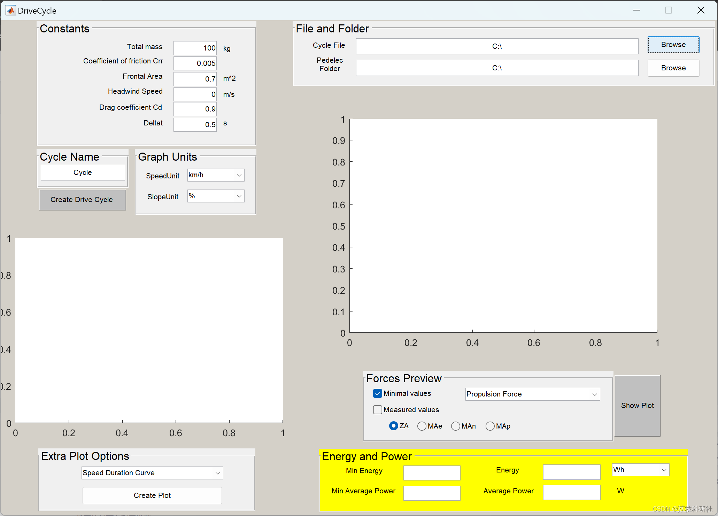Uncheck the Minimal values checkbox
Viewport: 718px width, 516px height.
tap(378, 393)
